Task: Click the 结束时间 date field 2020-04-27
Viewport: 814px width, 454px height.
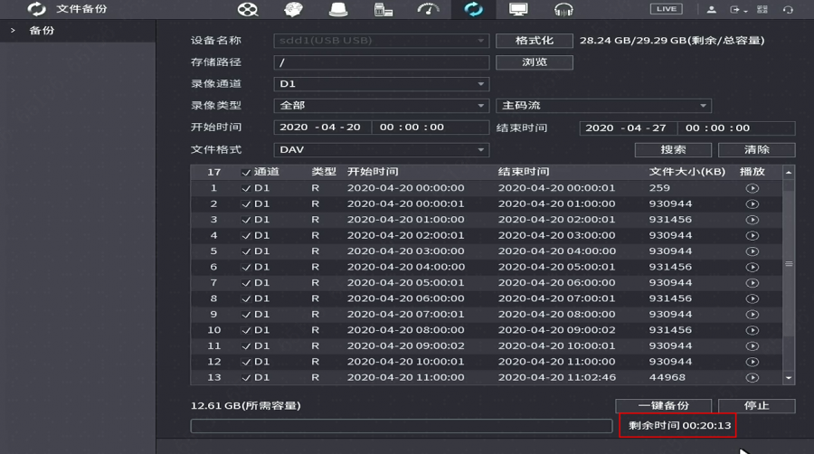Action: click(629, 128)
